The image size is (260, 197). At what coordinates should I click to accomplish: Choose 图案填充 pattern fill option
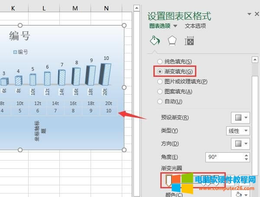click(x=160, y=92)
